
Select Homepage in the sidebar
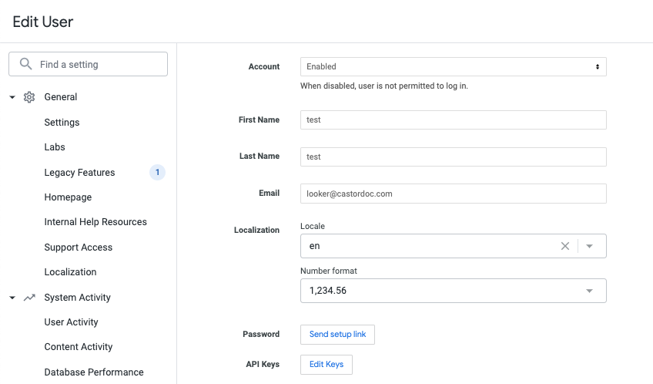click(x=68, y=197)
